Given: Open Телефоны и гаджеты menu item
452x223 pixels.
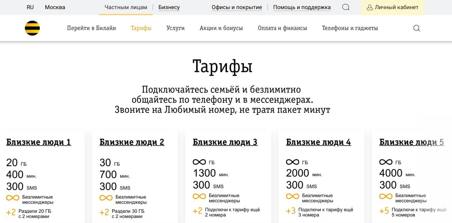Looking at the screenshot, I should [x=350, y=28].
